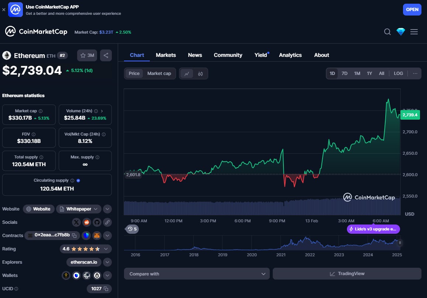Open the search magnifier icon

[387, 32]
